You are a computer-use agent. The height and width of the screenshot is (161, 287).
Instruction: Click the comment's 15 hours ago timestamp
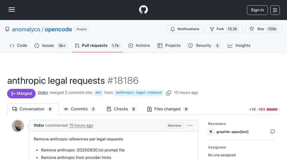pos(81,126)
